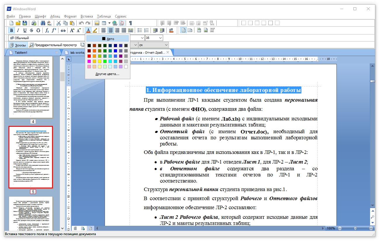
Task: Expand the table insert dropdown arrow
Action: [x=109, y=23]
